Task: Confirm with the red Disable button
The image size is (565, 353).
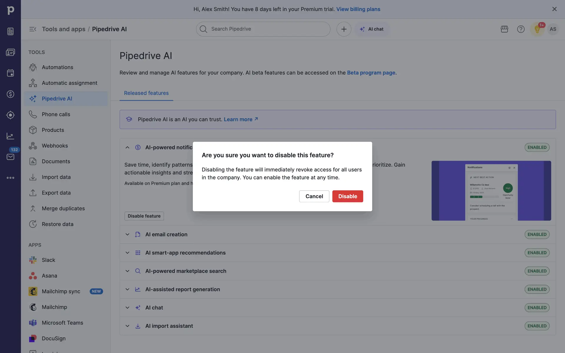Action: pos(348,196)
